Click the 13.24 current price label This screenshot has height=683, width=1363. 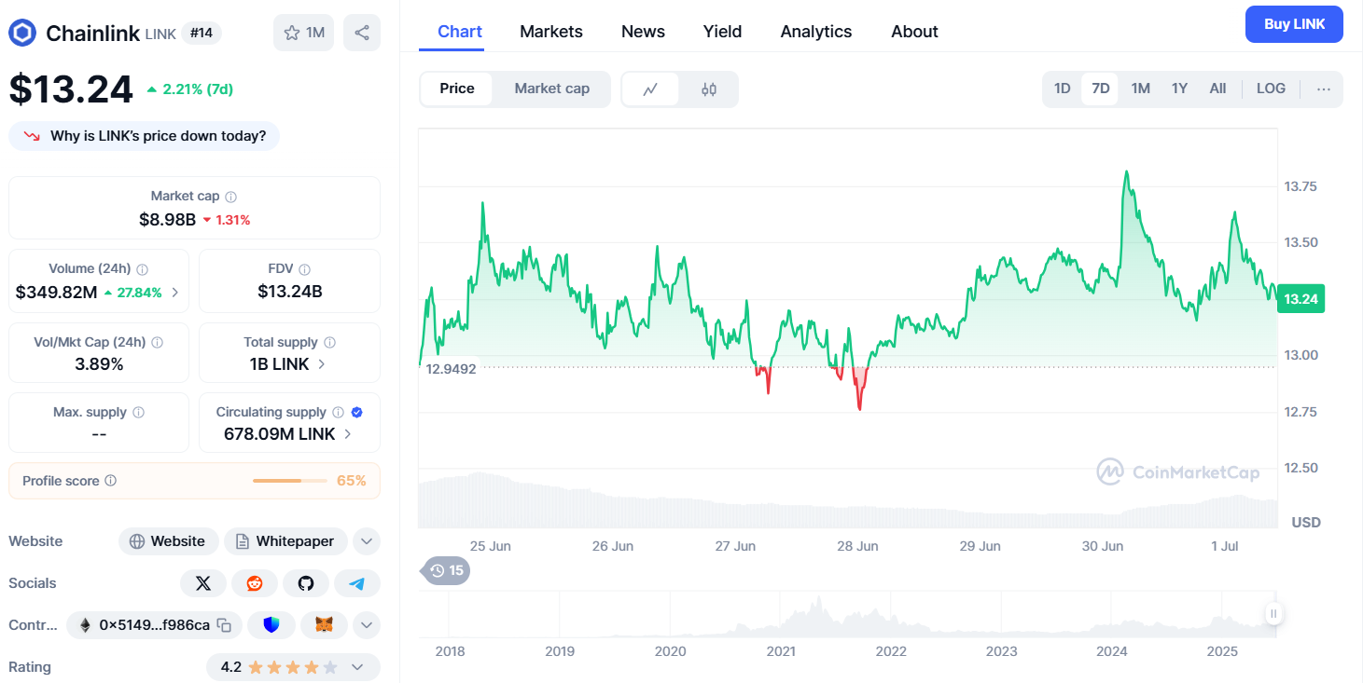point(1300,299)
